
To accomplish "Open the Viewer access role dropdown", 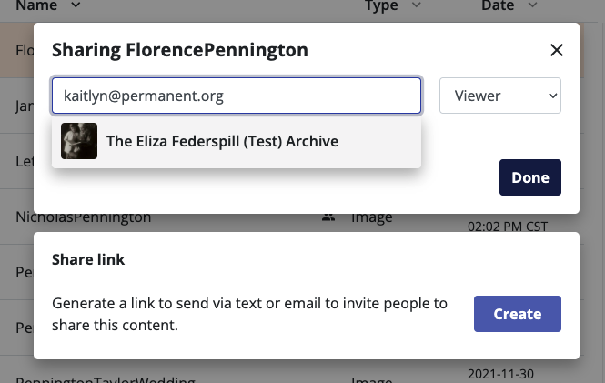I will [499, 95].
